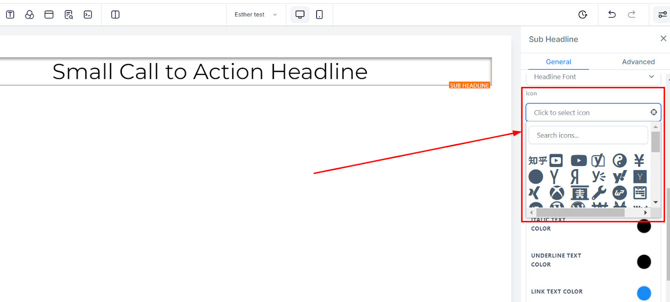This screenshot has width=670, height=302.
Task: Choose the Yelp-style y burst icon
Action: [599, 177]
